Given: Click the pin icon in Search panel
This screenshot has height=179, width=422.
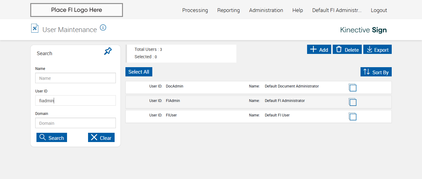Looking at the screenshot, I should [x=108, y=51].
